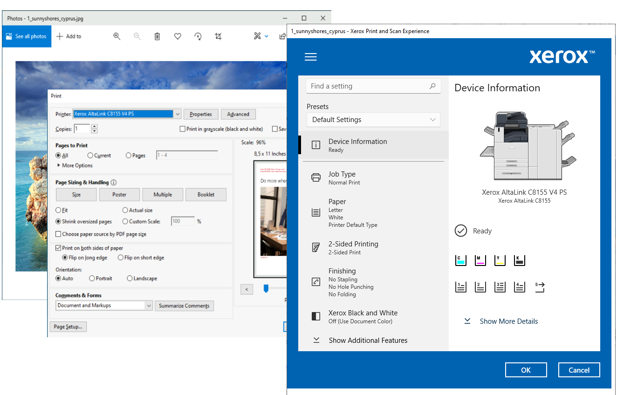
Task: Click the Job Type printer icon
Action: click(316, 177)
